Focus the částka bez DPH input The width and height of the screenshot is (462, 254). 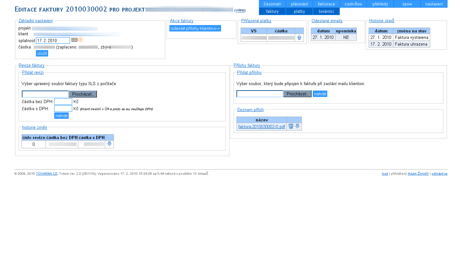(63, 101)
